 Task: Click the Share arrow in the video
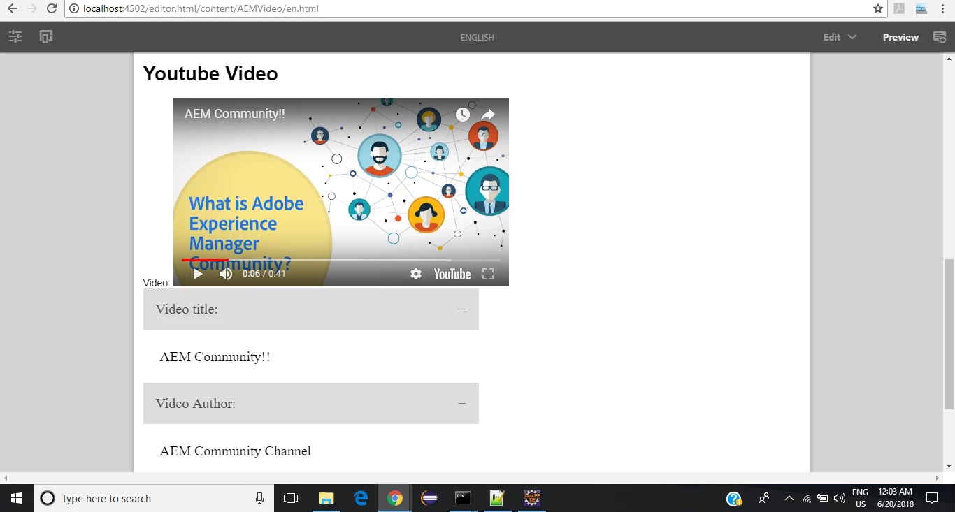coord(488,115)
